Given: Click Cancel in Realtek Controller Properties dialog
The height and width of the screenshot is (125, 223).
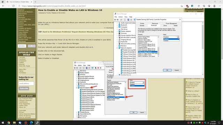Looking at the screenshot, I should click(177, 70).
